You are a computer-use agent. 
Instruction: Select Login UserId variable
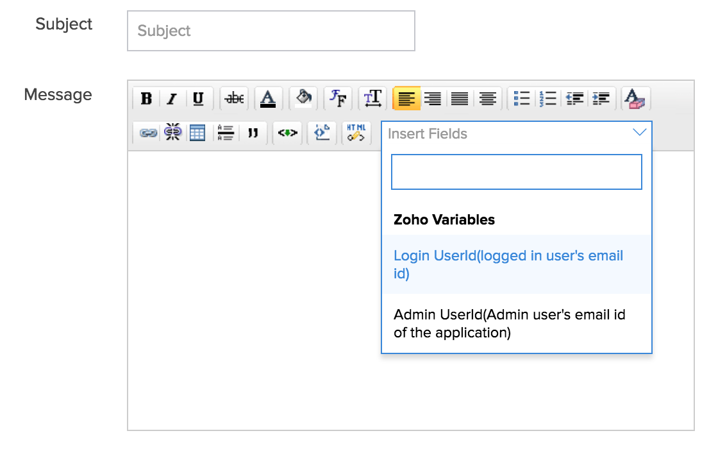tap(517, 264)
